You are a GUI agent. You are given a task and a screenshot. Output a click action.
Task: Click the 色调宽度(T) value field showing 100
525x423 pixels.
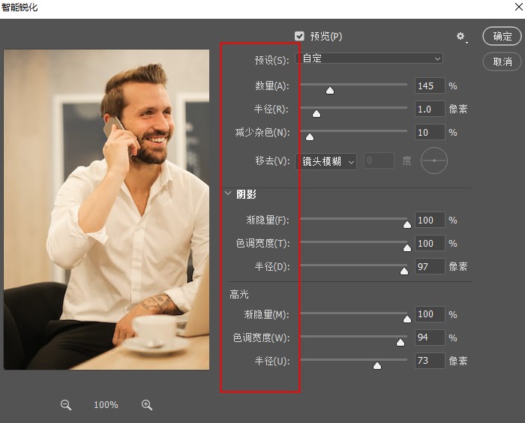pos(430,243)
